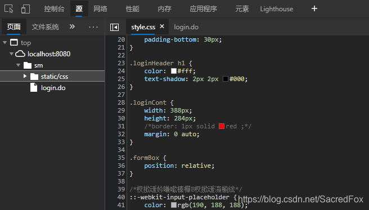Switch to the 内存 tab

pyautogui.click(x=164, y=9)
